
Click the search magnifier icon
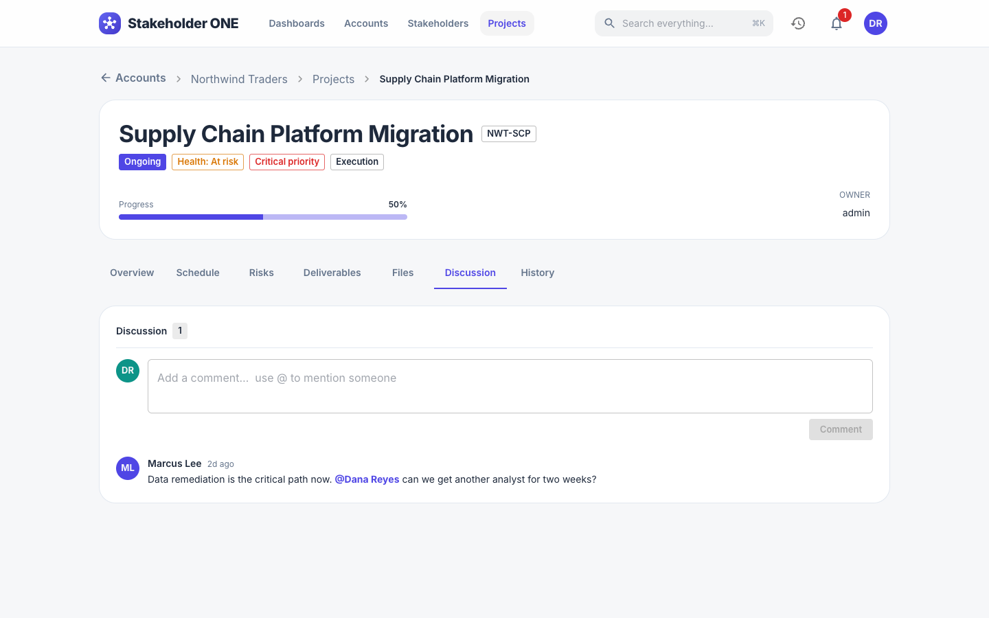pyautogui.click(x=609, y=23)
